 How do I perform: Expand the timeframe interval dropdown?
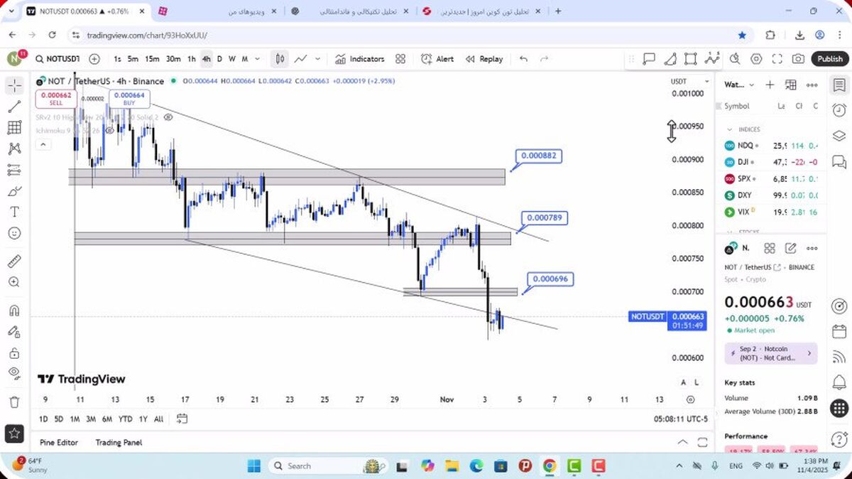click(x=257, y=59)
